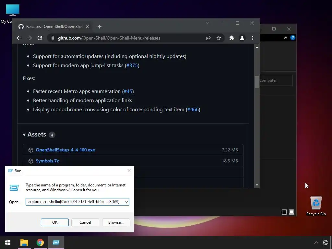Click the Run title bar icon

[x=10, y=171]
